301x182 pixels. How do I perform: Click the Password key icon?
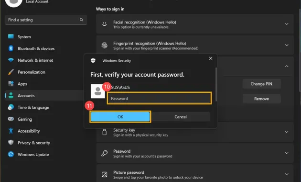pyautogui.click(x=105, y=153)
